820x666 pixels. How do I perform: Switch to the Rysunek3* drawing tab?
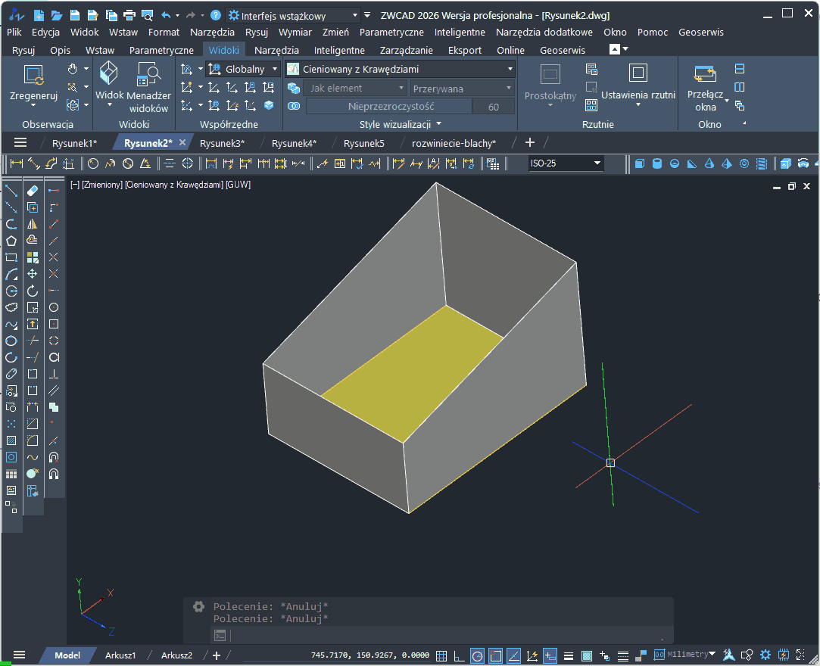(x=223, y=143)
